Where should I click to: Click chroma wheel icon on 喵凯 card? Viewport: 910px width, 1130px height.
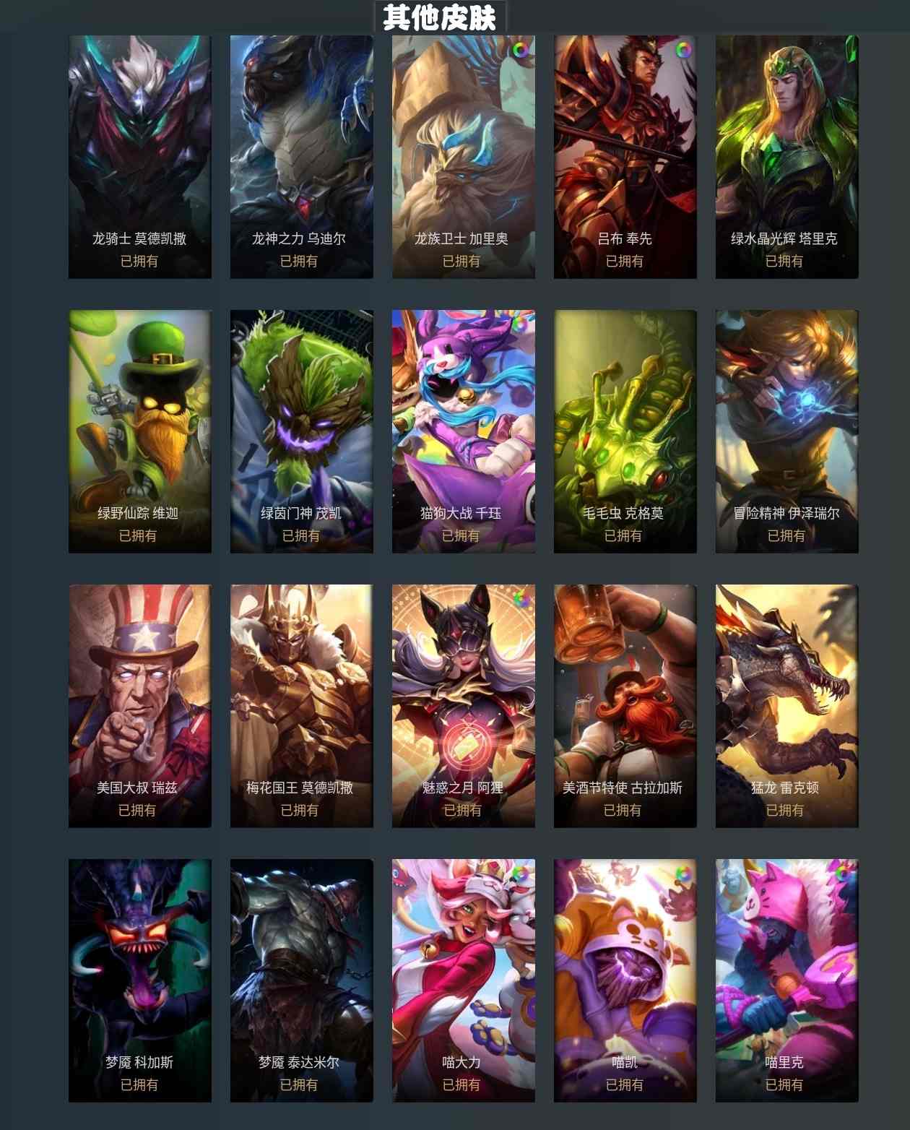coord(682,874)
